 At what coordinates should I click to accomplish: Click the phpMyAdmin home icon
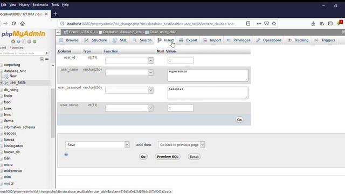[x=13, y=41]
